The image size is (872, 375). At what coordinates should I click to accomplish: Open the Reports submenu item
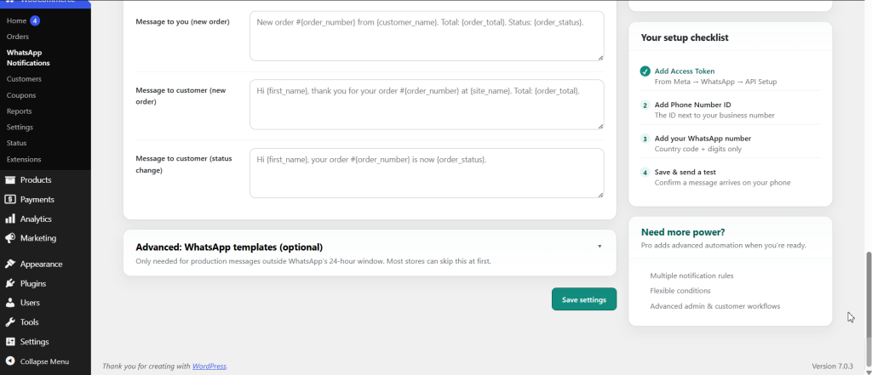click(x=20, y=111)
